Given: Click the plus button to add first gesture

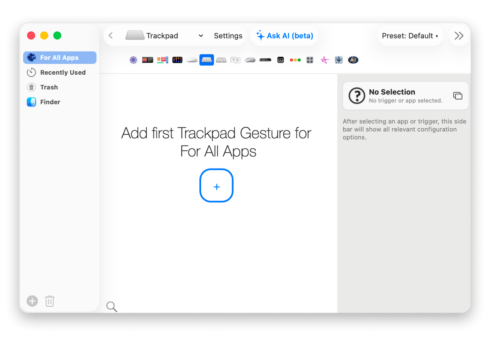Looking at the screenshot, I should [x=216, y=186].
